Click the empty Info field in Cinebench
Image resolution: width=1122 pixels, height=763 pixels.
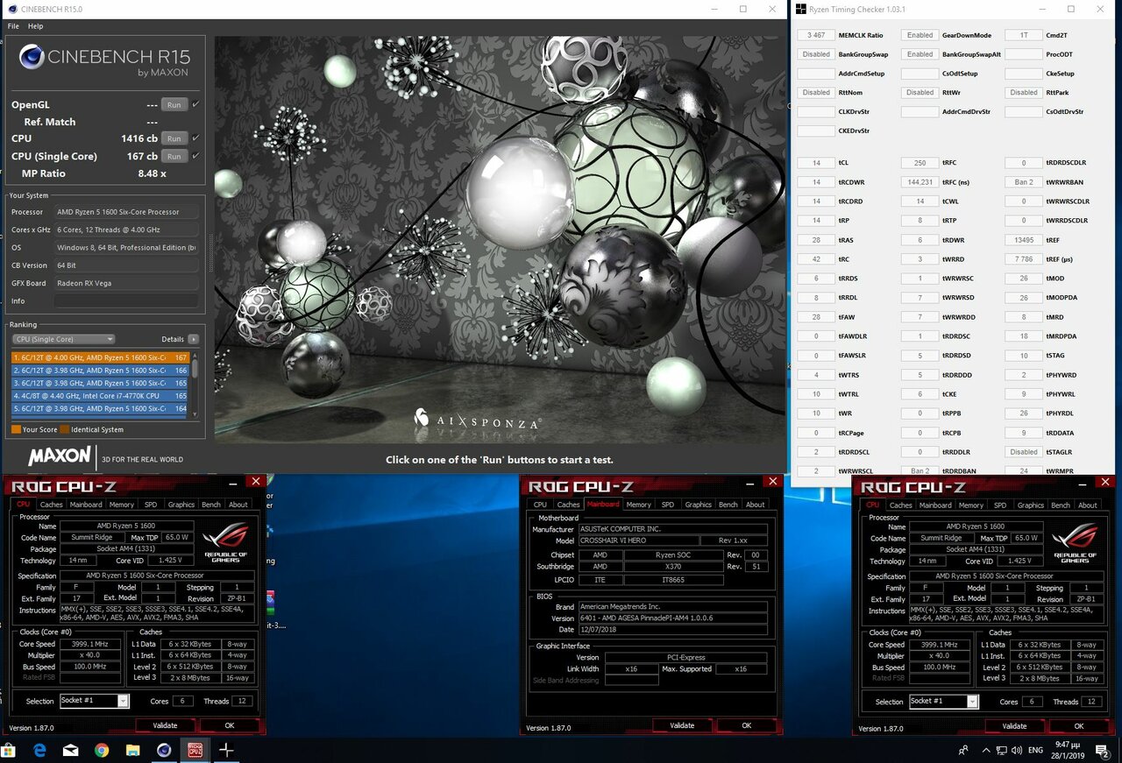click(x=126, y=301)
